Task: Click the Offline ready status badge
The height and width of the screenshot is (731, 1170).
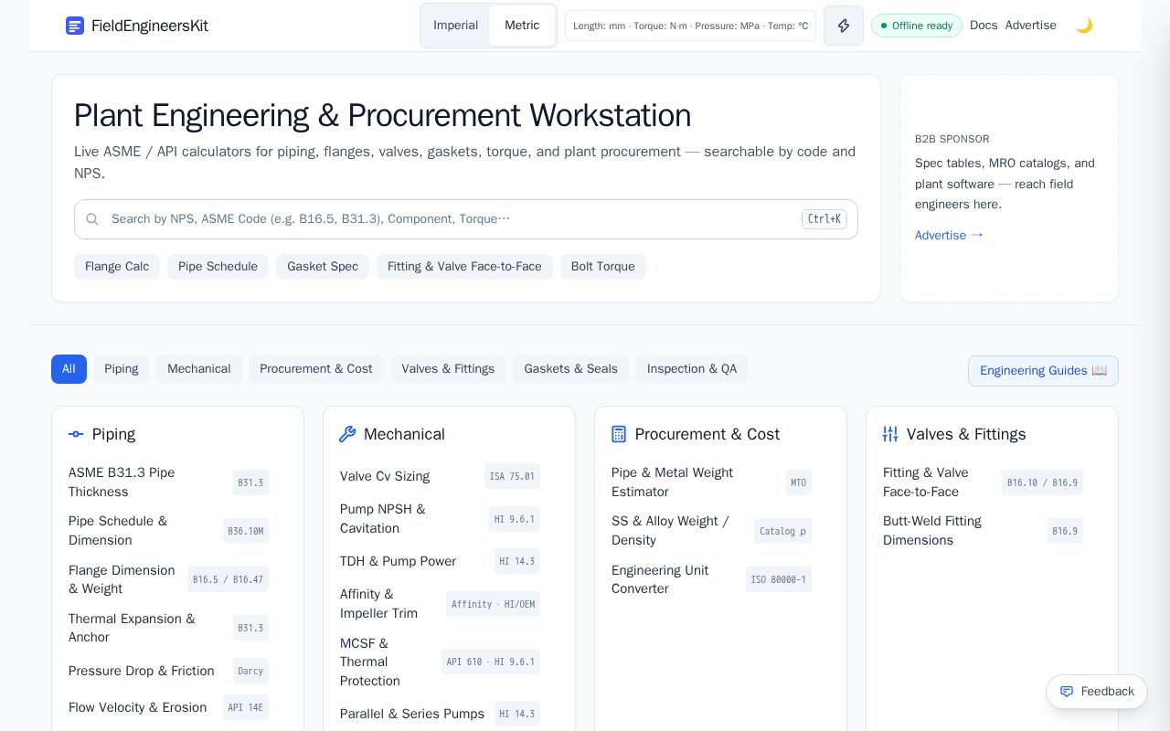Action: click(x=917, y=26)
